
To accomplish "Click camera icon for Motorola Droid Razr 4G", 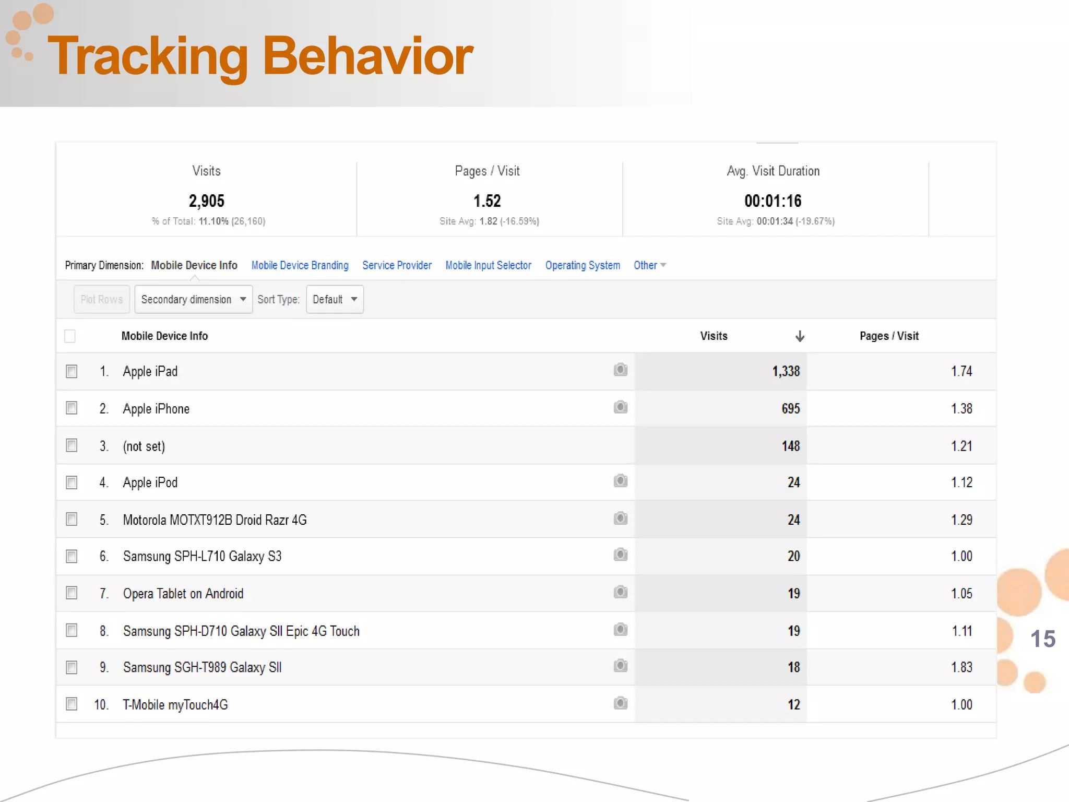I will [x=620, y=518].
